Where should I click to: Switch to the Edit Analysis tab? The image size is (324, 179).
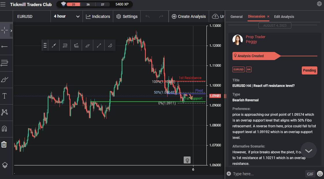[x=284, y=17]
